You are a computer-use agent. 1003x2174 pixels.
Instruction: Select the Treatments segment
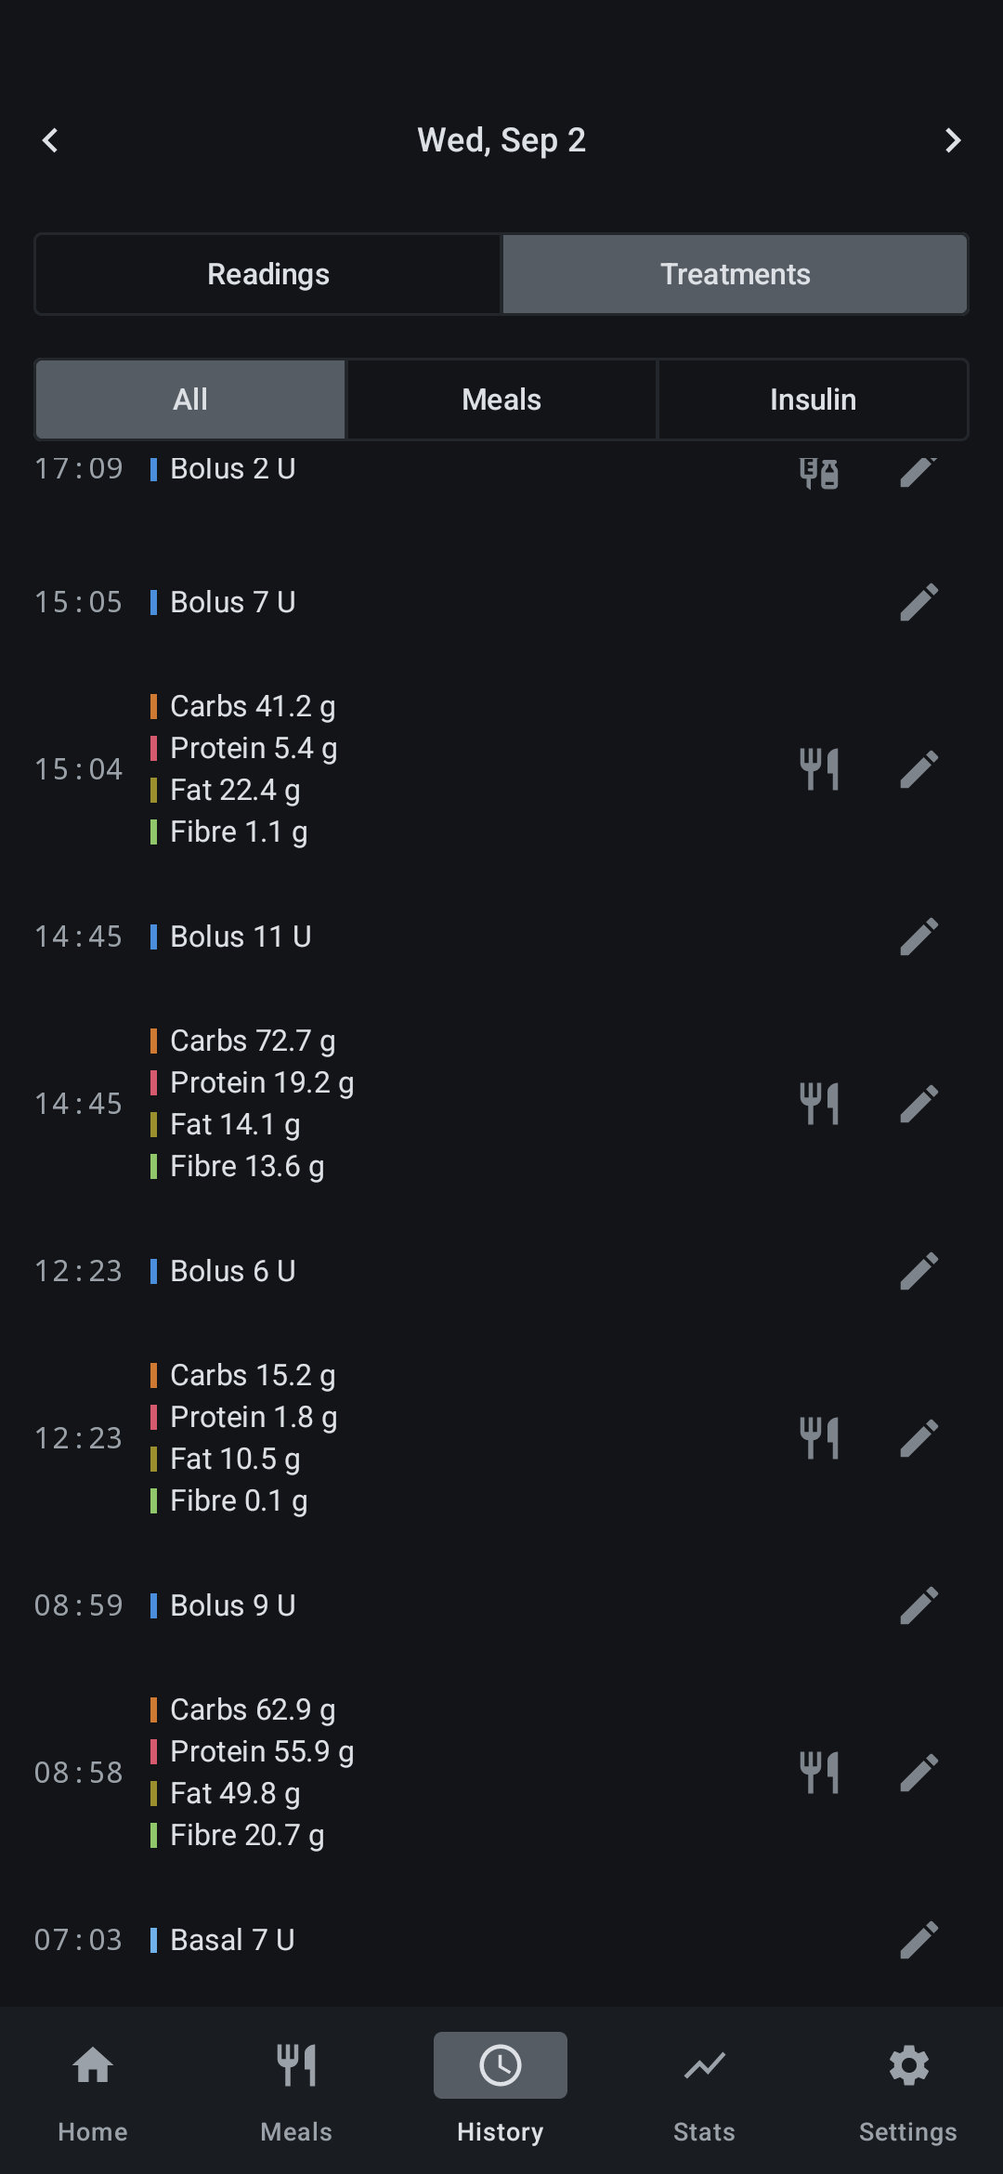tap(735, 274)
